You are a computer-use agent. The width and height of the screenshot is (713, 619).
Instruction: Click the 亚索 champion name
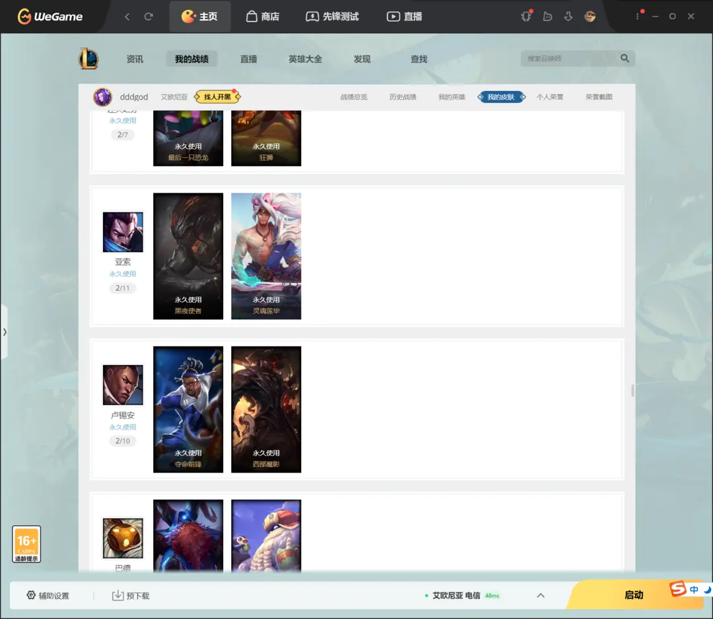pyautogui.click(x=123, y=262)
